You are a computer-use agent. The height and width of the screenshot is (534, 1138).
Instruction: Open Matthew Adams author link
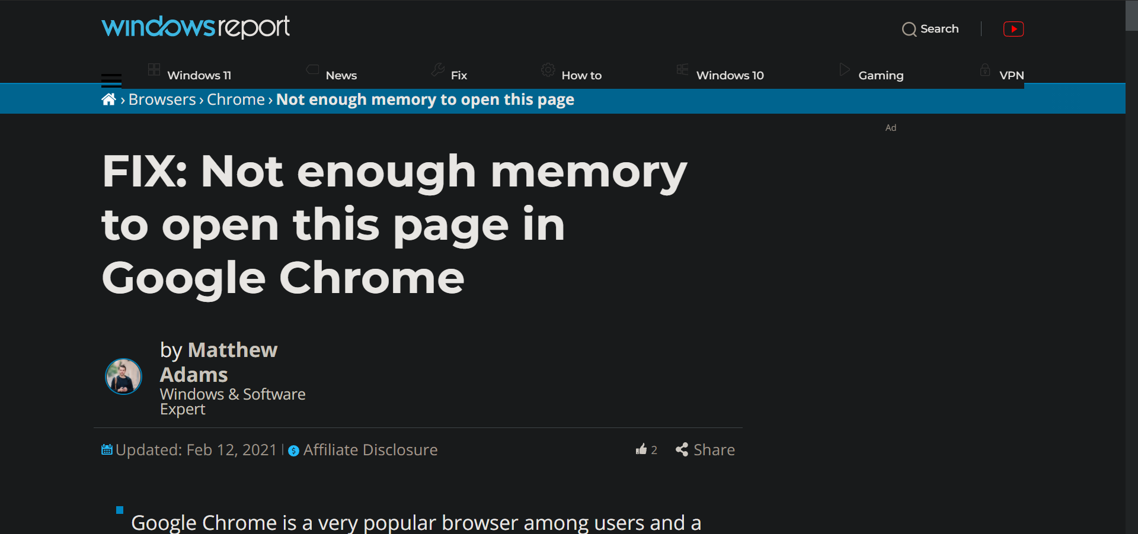click(x=219, y=362)
